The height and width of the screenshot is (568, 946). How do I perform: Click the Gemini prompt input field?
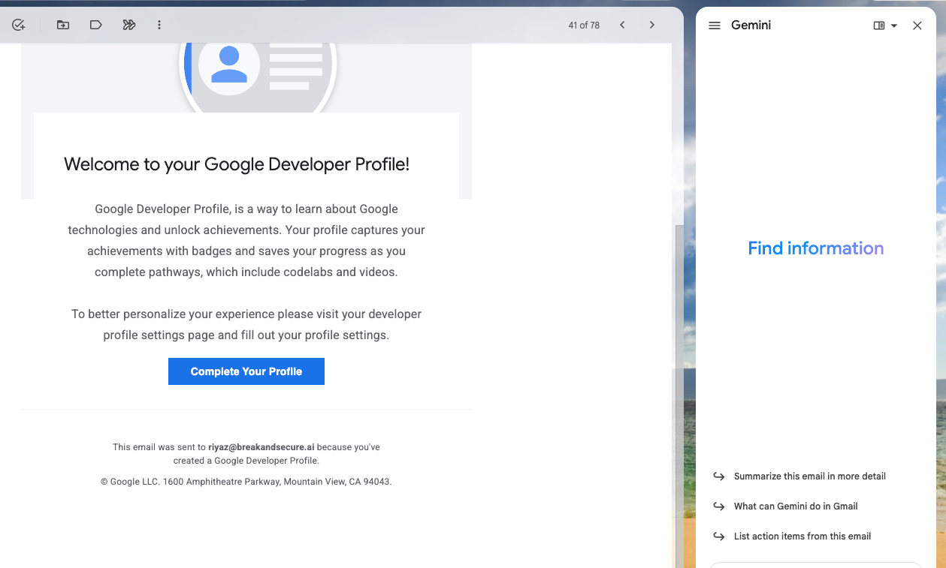click(x=816, y=564)
